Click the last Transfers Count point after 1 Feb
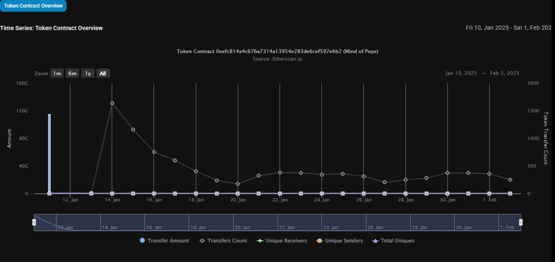Image resolution: width=555 pixels, height=262 pixels. [x=510, y=180]
